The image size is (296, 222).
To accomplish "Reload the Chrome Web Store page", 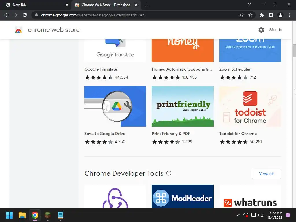I will tap(25, 15).
